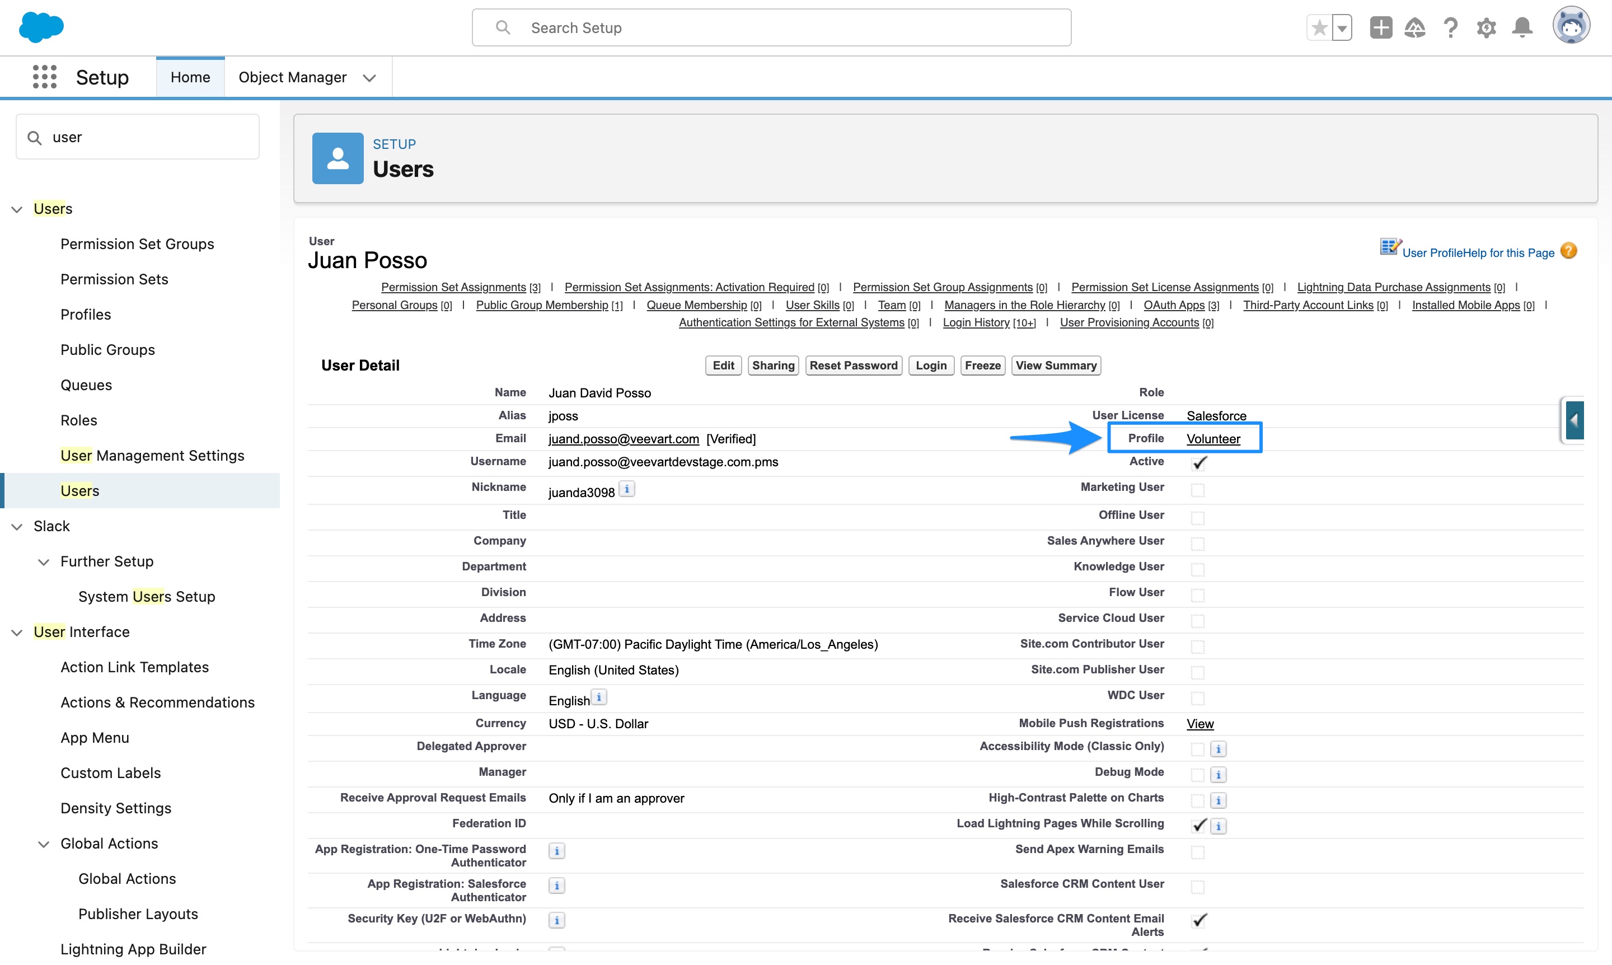Click the favorites star icon
This screenshot has height=965, width=1612.
pyautogui.click(x=1319, y=27)
